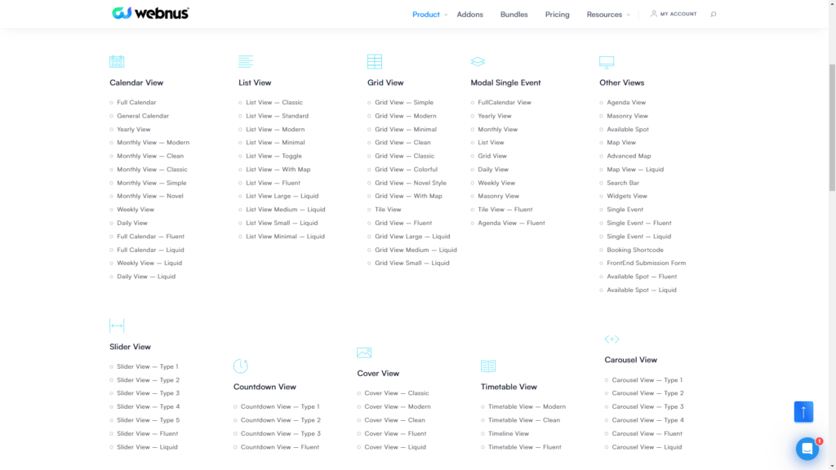
Task: Click the Timetable View book icon
Action: pyautogui.click(x=488, y=366)
